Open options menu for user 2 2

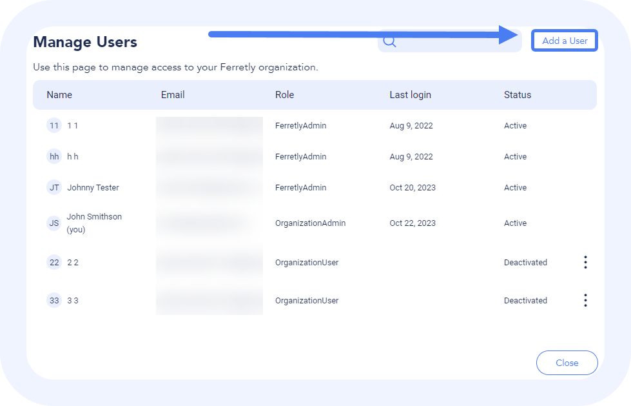585,262
